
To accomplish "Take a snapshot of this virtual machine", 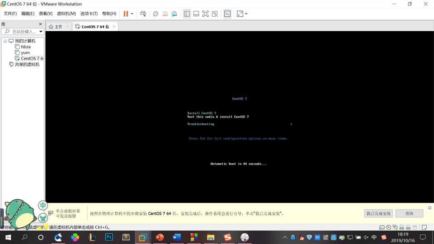I will coord(156,14).
